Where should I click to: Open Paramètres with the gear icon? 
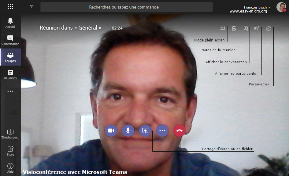coord(268,28)
